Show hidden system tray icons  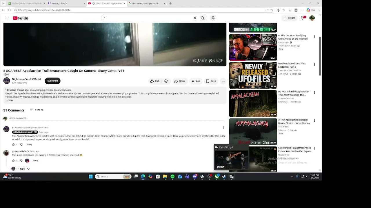click(x=291, y=177)
